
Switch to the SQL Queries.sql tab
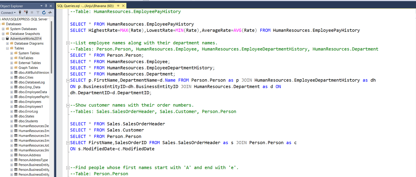point(85,6)
